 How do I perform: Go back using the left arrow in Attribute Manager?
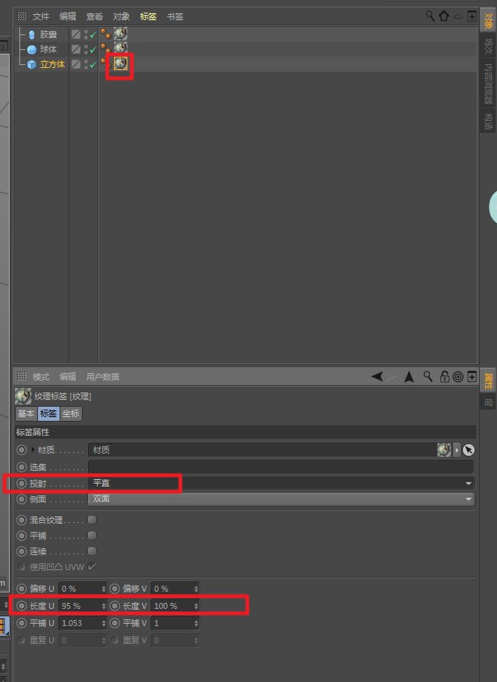point(377,376)
